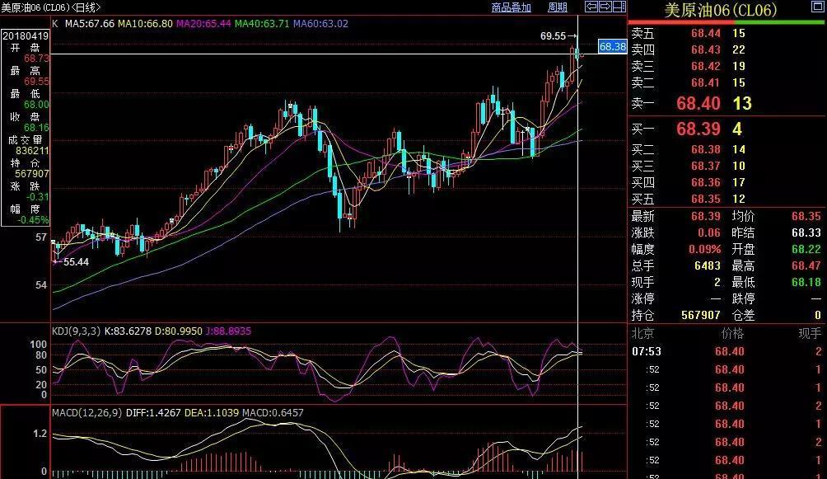Click the 涨跌 value 0.06
Viewport: 827px width, 479px height.
tap(709, 232)
